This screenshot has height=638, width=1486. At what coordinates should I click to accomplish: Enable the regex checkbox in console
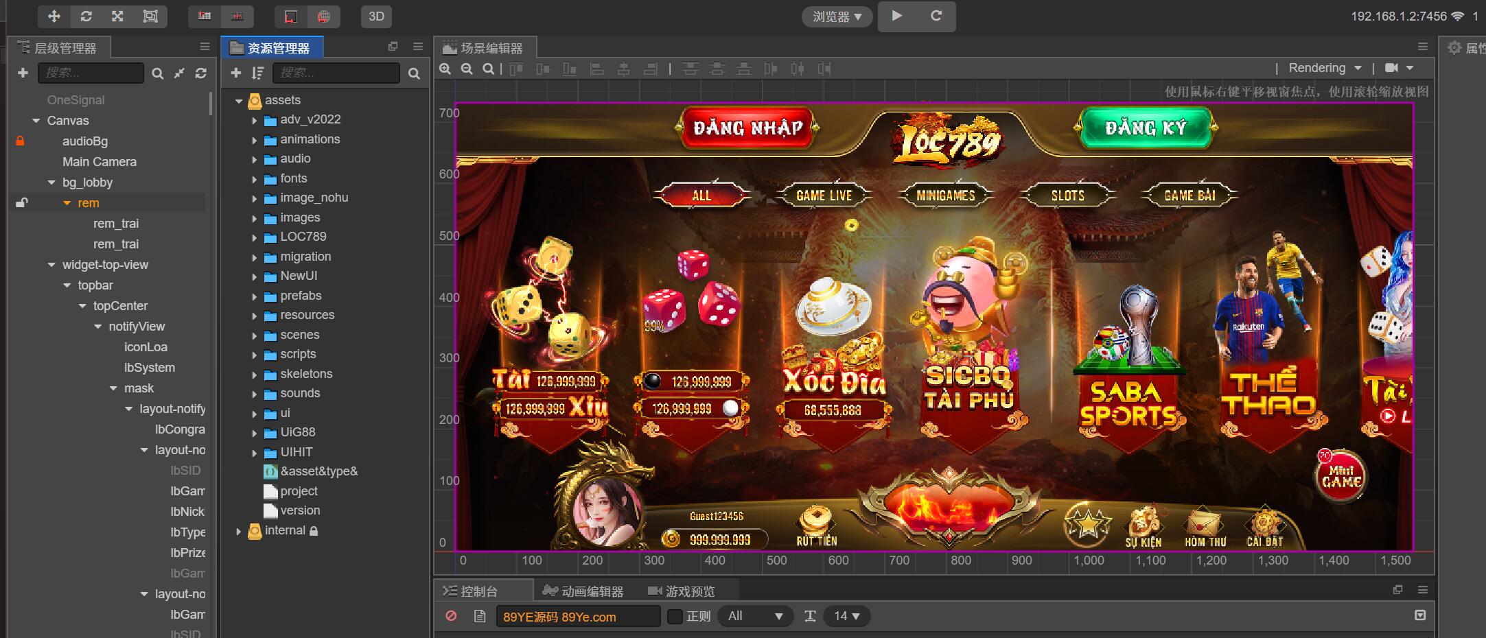click(675, 616)
